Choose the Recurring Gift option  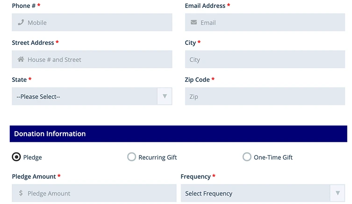(x=132, y=157)
